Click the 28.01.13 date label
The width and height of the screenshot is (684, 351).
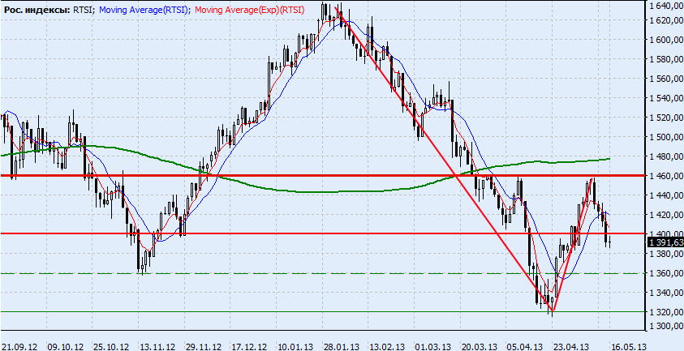pyautogui.click(x=343, y=346)
